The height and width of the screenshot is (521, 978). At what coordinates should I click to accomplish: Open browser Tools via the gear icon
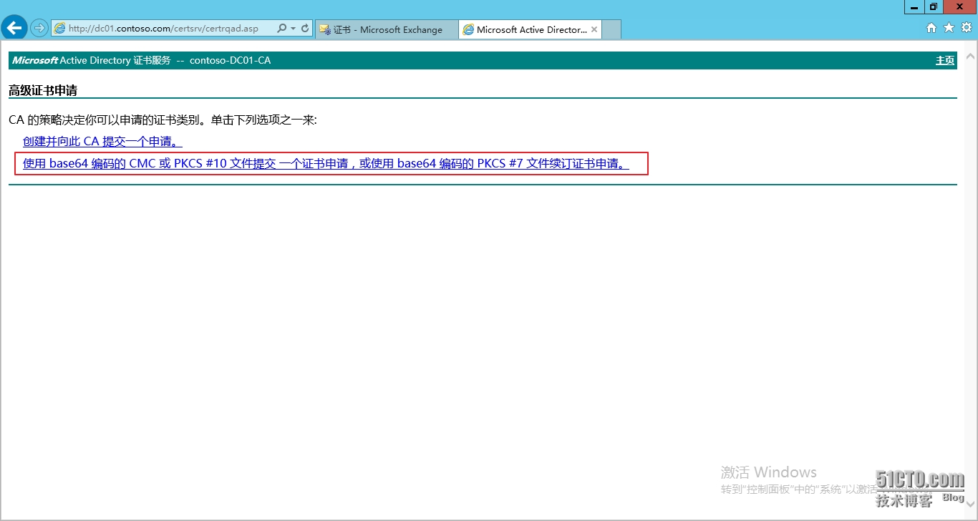point(966,27)
